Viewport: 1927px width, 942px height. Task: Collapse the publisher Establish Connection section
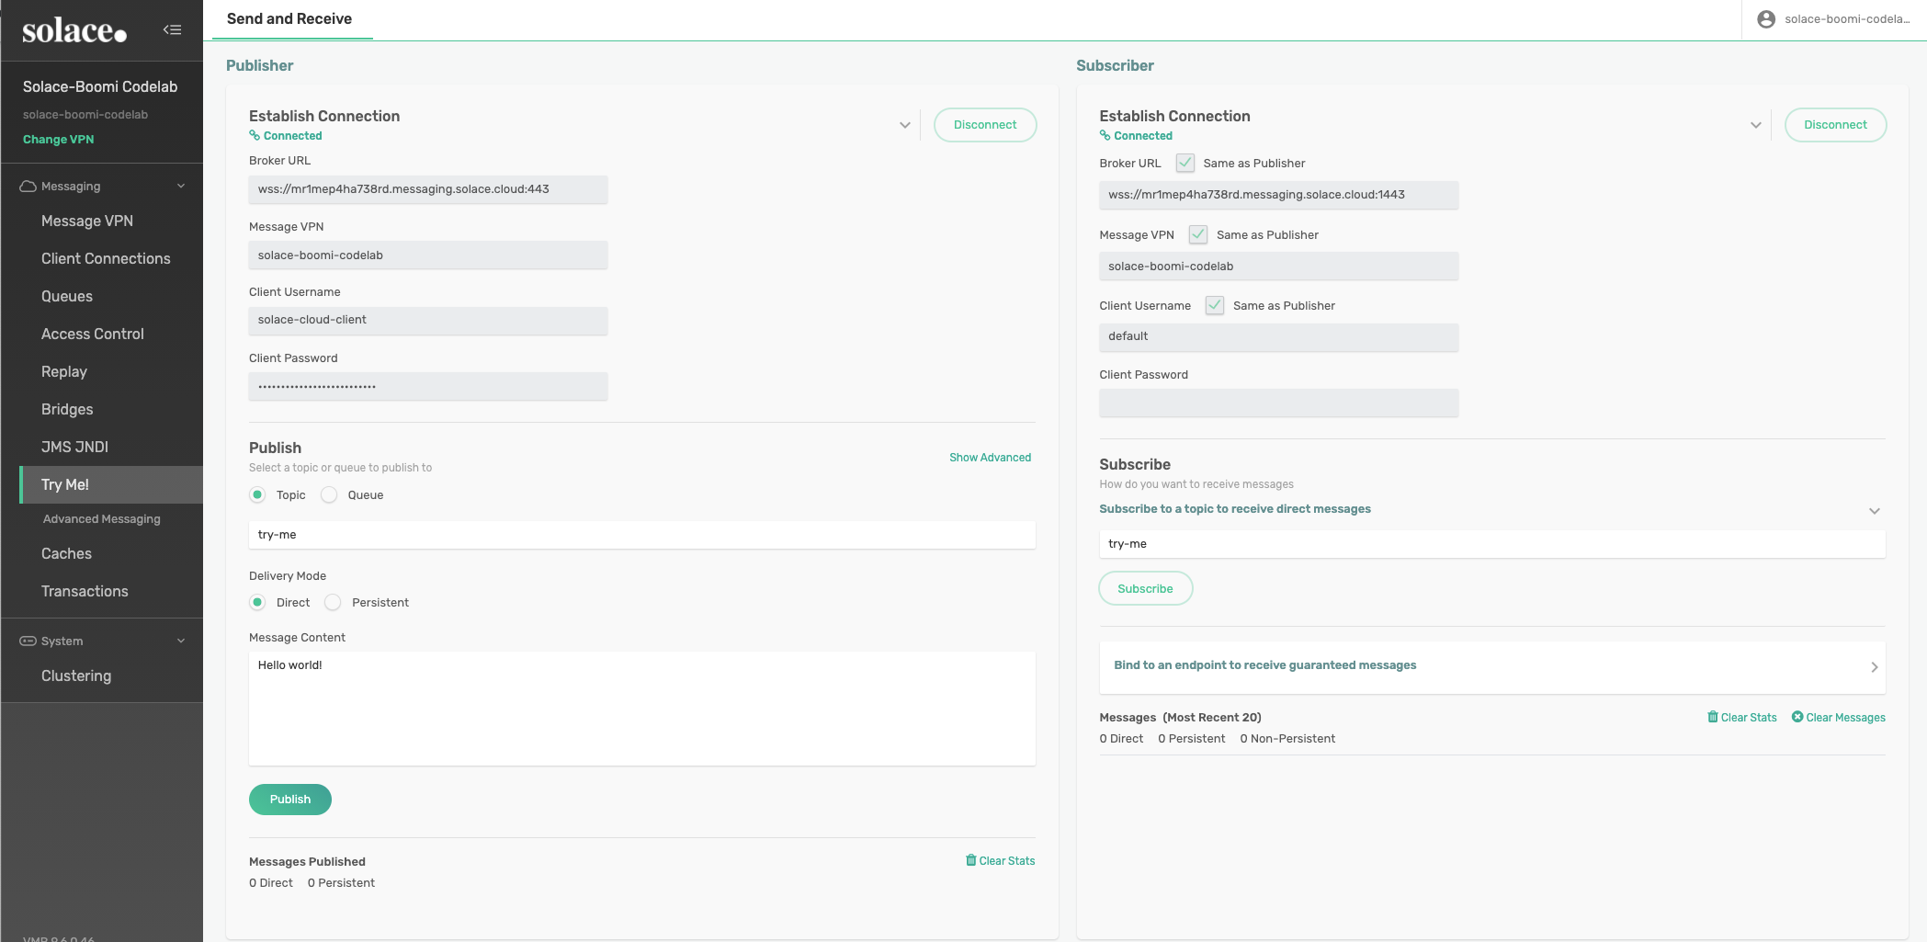click(904, 125)
